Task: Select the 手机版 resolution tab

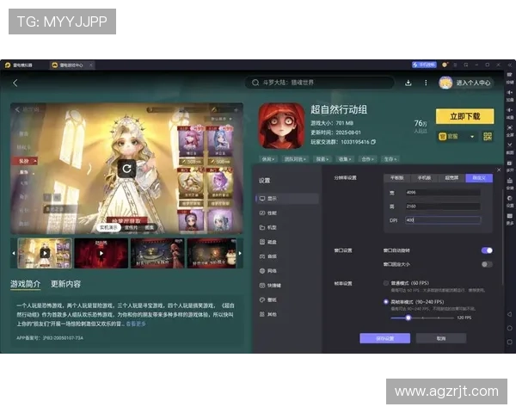Action: point(424,178)
